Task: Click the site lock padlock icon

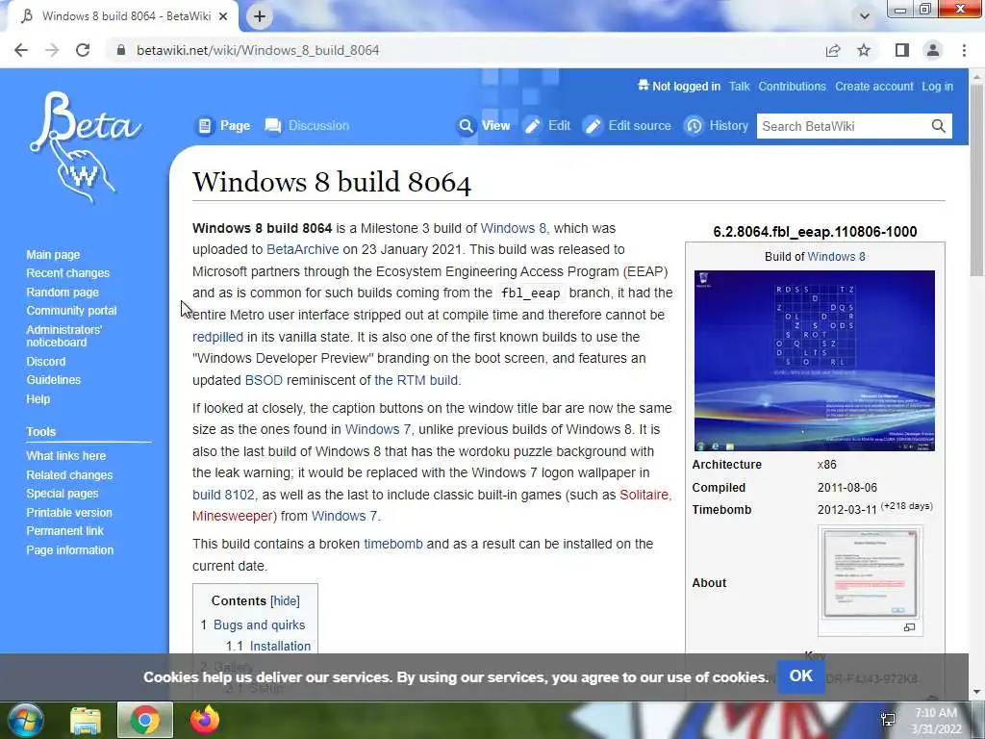Action: (121, 50)
